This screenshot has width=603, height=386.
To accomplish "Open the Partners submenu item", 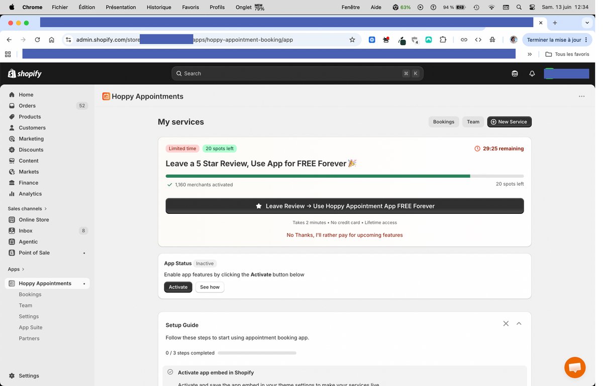I will tap(29, 338).
